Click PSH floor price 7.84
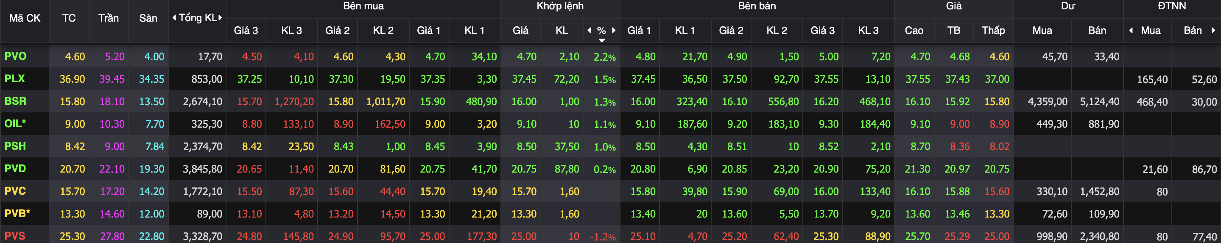Viewport: 1221px width, 243px height. tap(154, 147)
